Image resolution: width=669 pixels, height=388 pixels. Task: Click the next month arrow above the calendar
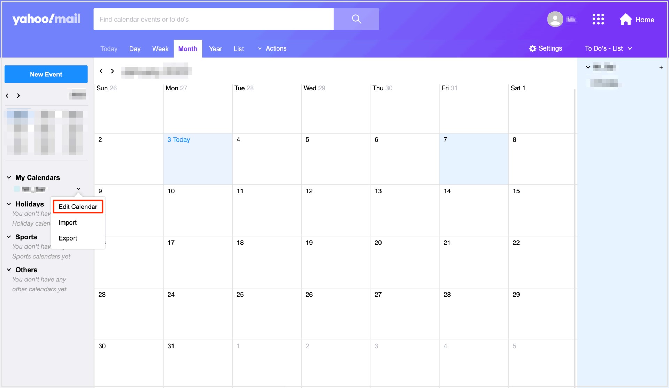pos(112,71)
